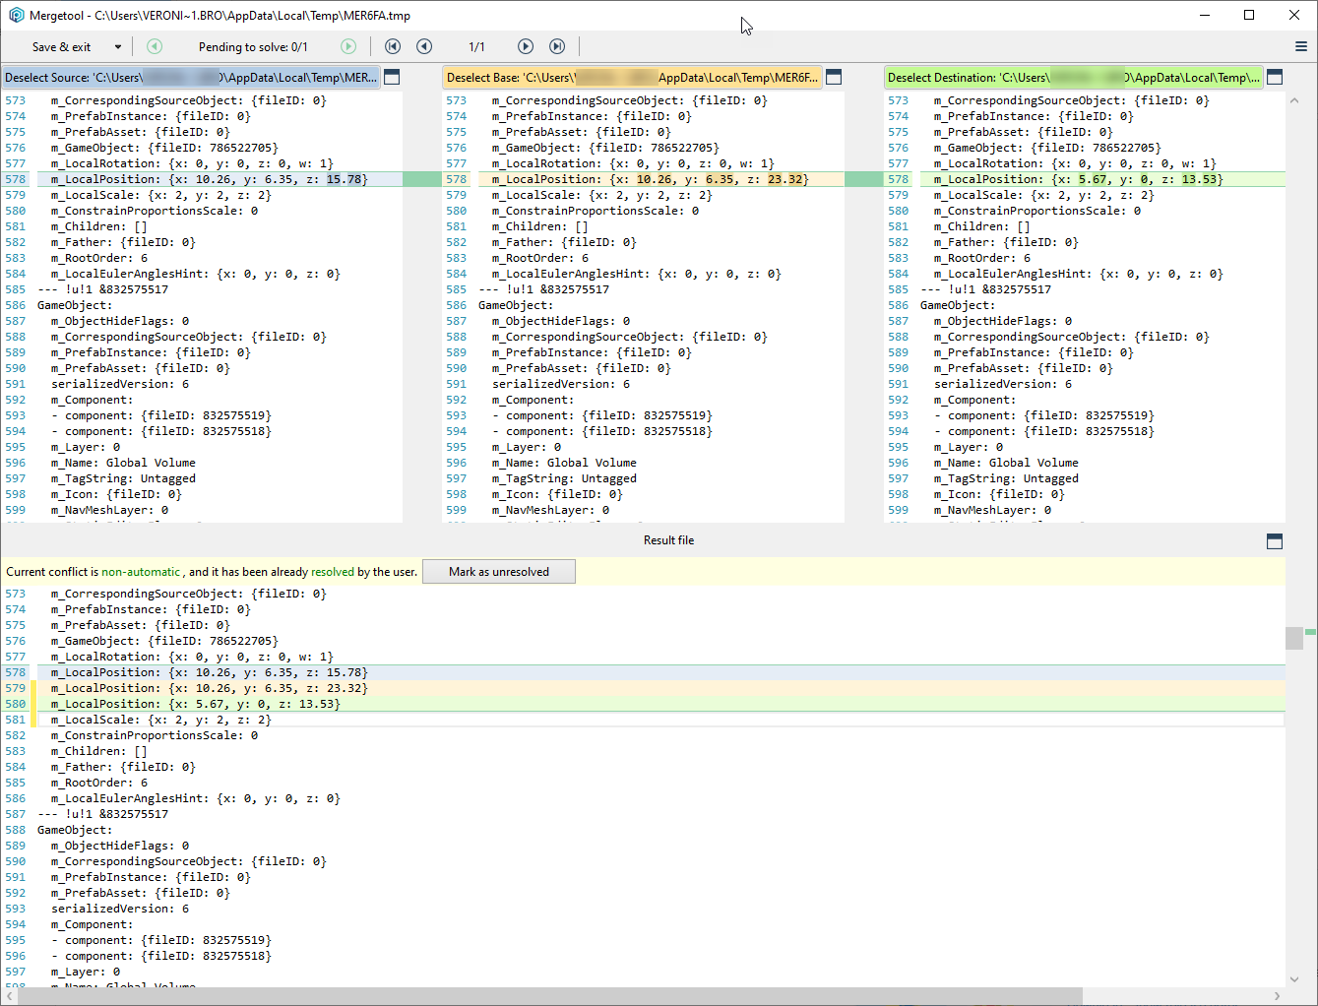The height and width of the screenshot is (1006, 1318).
Task: Go to the next conflict
Action: [526, 46]
